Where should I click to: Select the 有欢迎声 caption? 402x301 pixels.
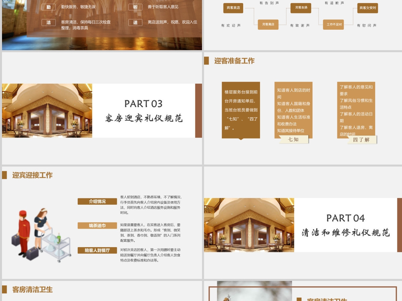pos(231,25)
